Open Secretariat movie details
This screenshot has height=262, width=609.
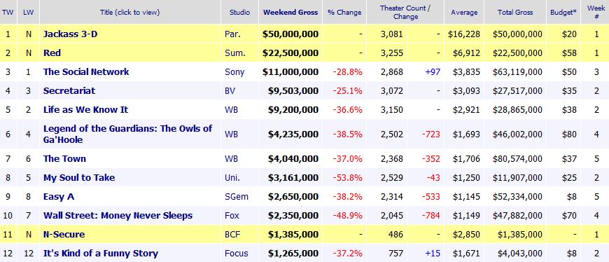[x=69, y=91]
